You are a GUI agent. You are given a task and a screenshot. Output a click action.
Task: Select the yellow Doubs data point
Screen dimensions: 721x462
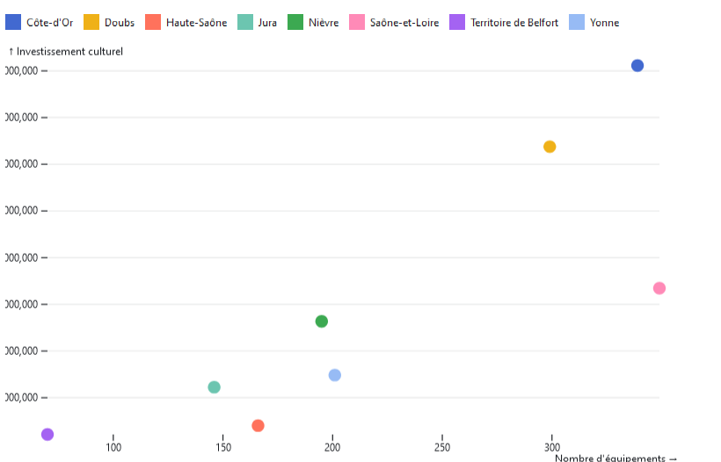click(x=550, y=147)
